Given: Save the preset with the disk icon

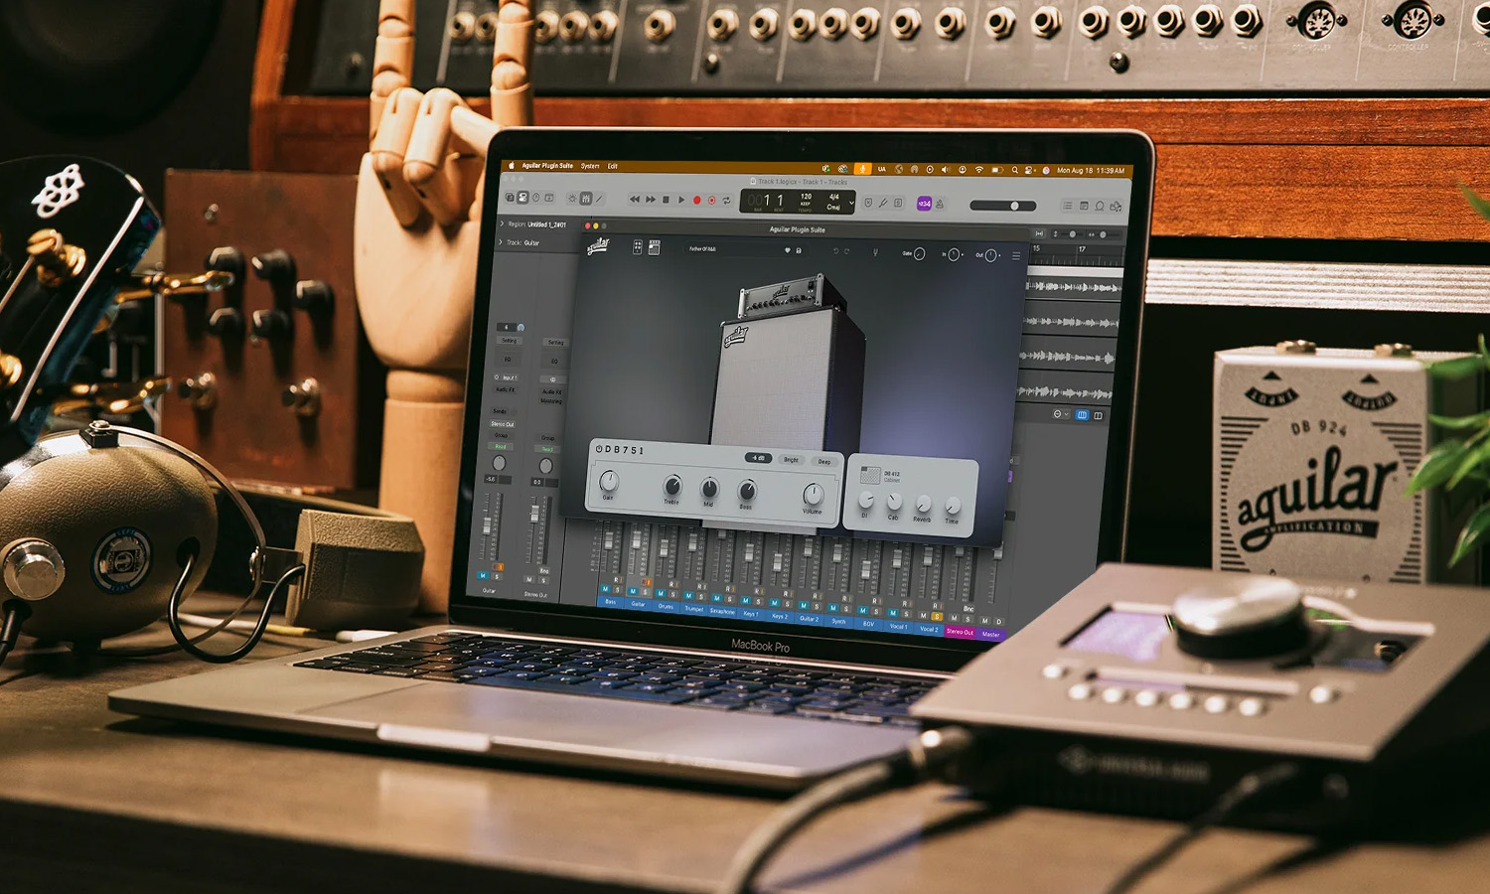Looking at the screenshot, I should tap(799, 250).
